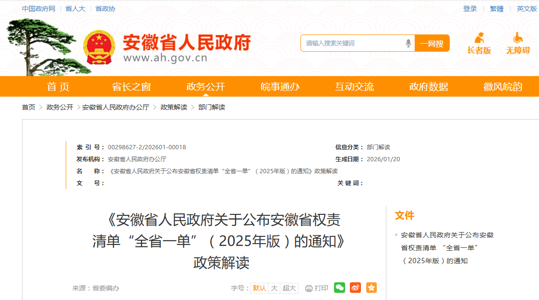Open the 皖事通办 navigation tab
Screen dimensions: 539x300
[x=280, y=87]
